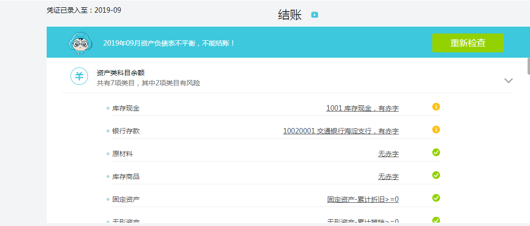Click the green check icon for 库存商品
This screenshot has height=226, width=530.
tap(436, 175)
